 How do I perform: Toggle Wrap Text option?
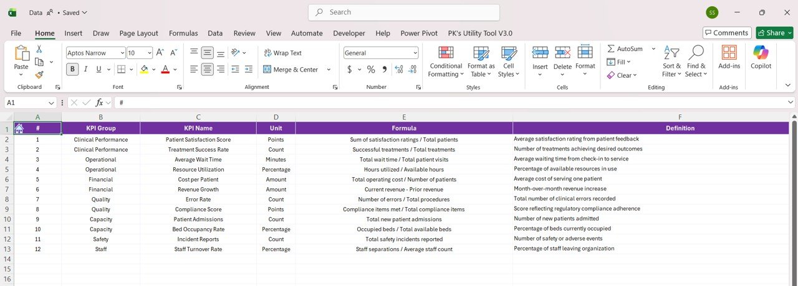point(282,53)
